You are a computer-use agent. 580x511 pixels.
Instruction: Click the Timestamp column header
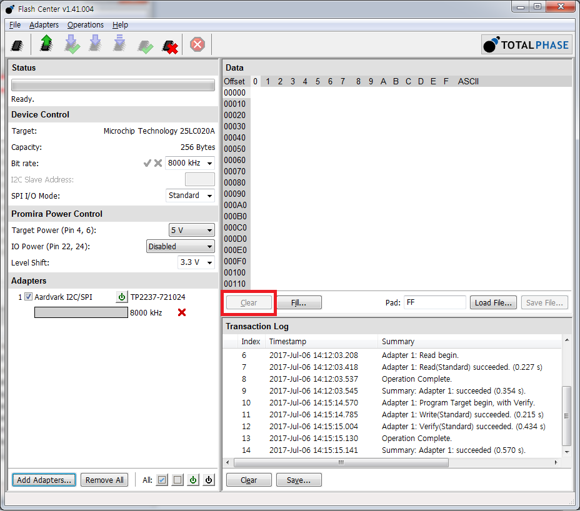321,341
